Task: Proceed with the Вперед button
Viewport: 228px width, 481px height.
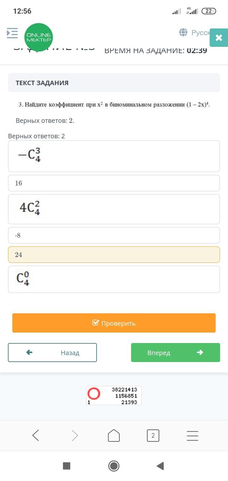Action: click(x=175, y=353)
